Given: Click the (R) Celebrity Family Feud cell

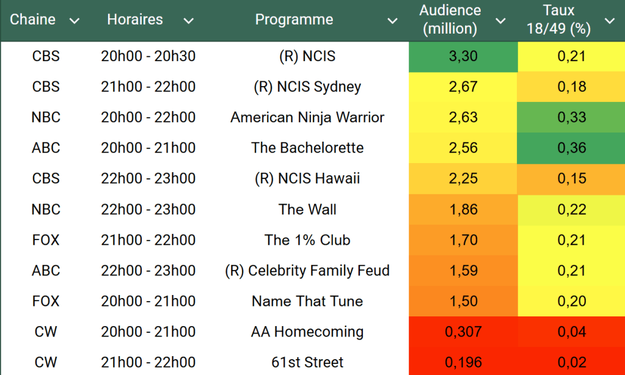Looking at the screenshot, I should coord(307,271).
